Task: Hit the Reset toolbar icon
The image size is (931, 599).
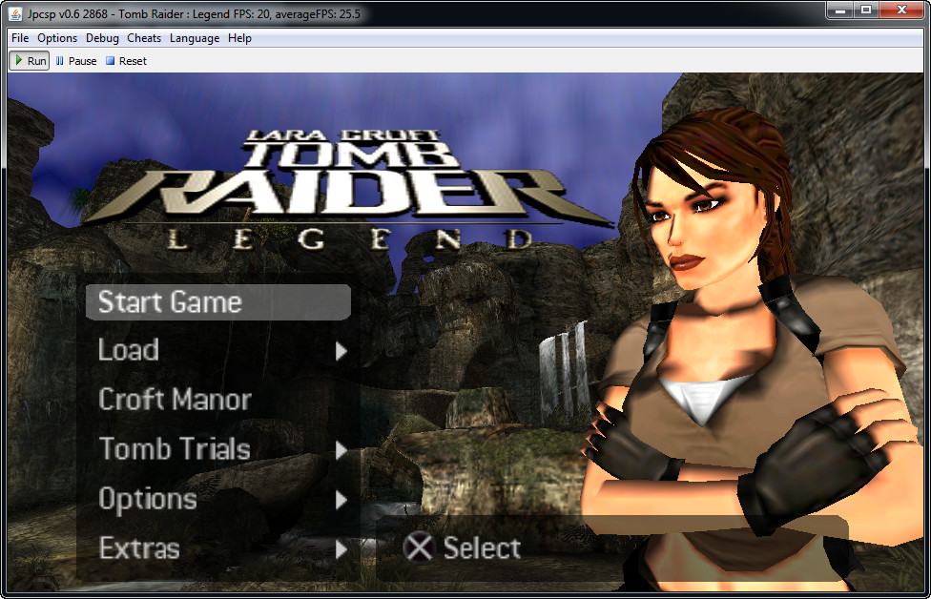Action: tap(111, 61)
